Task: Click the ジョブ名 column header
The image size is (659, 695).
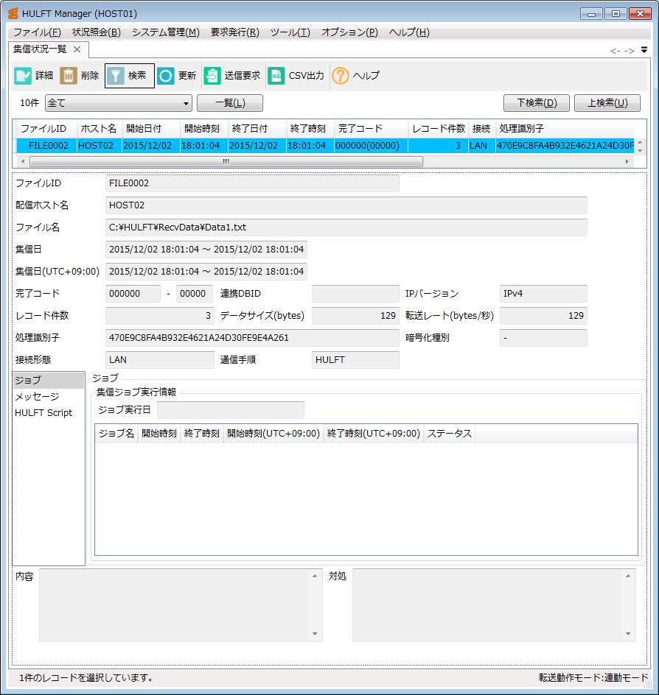Action: 116,434
